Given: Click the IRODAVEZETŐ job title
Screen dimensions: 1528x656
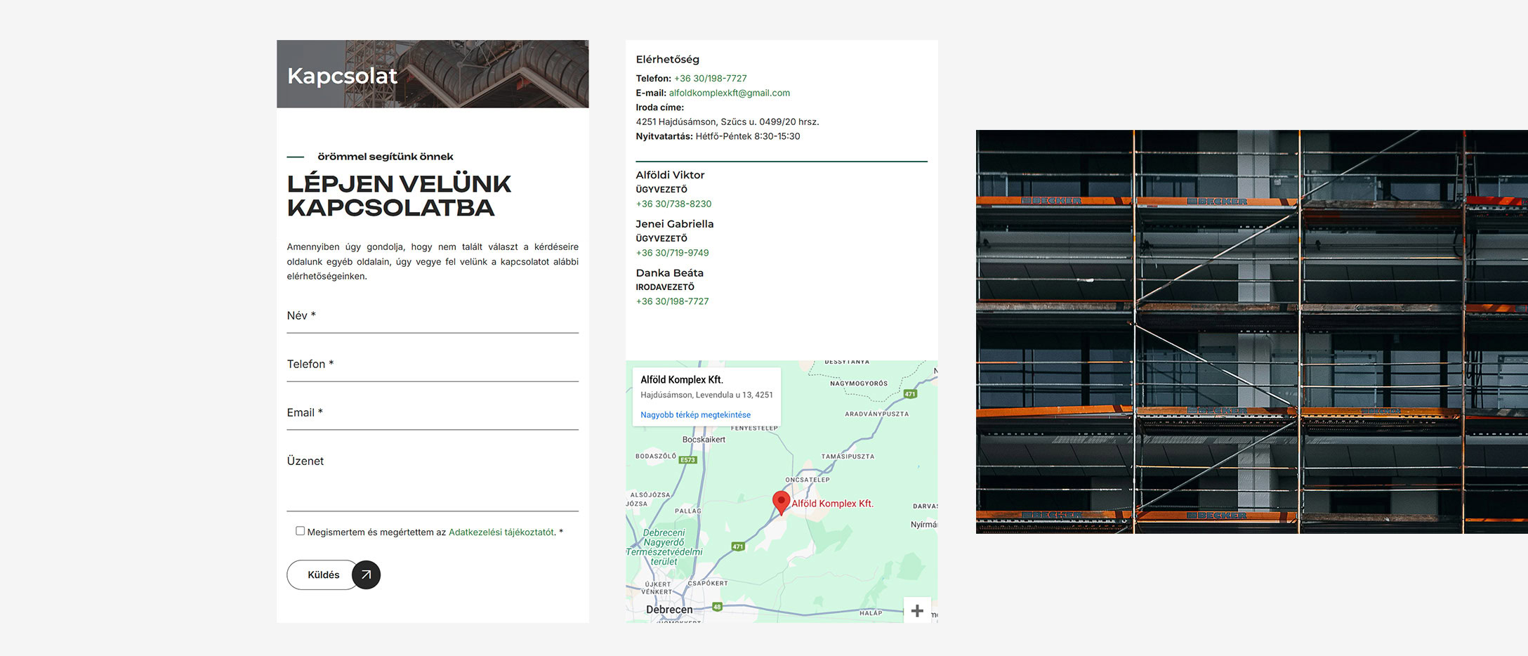Looking at the screenshot, I should coord(665,287).
